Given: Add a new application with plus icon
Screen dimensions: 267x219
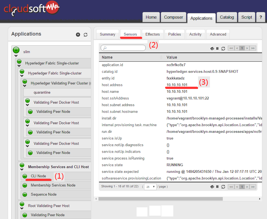Looking at the screenshot, I should click(x=78, y=35).
